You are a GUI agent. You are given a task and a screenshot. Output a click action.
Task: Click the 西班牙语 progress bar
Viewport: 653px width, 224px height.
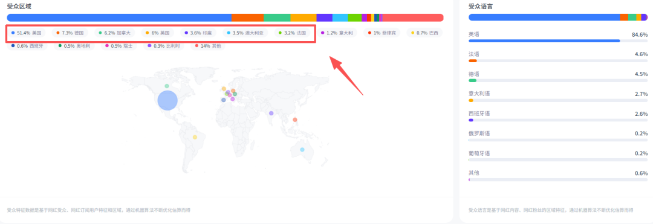pyautogui.click(x=558, y=120)
